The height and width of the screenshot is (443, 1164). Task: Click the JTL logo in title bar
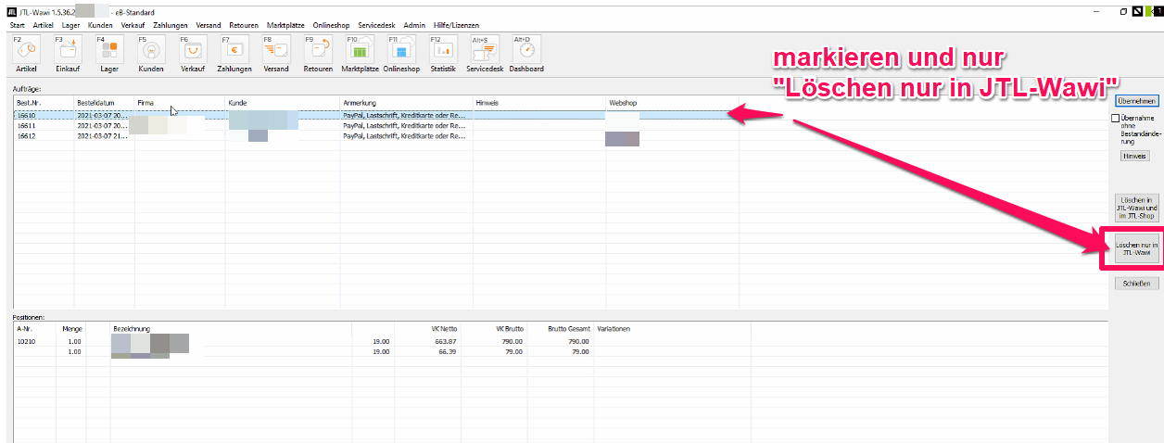click(12, 12)
